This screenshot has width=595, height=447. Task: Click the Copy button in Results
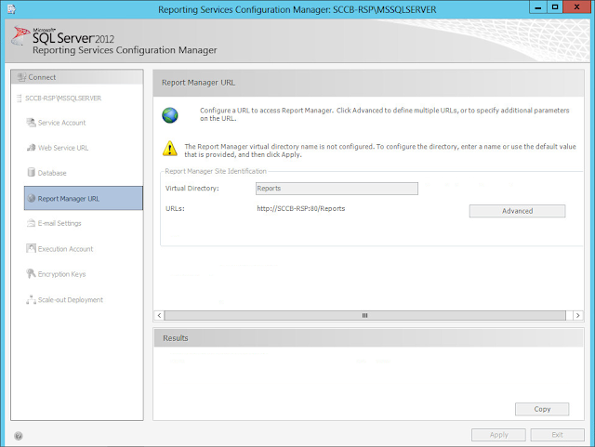point(542,409)
